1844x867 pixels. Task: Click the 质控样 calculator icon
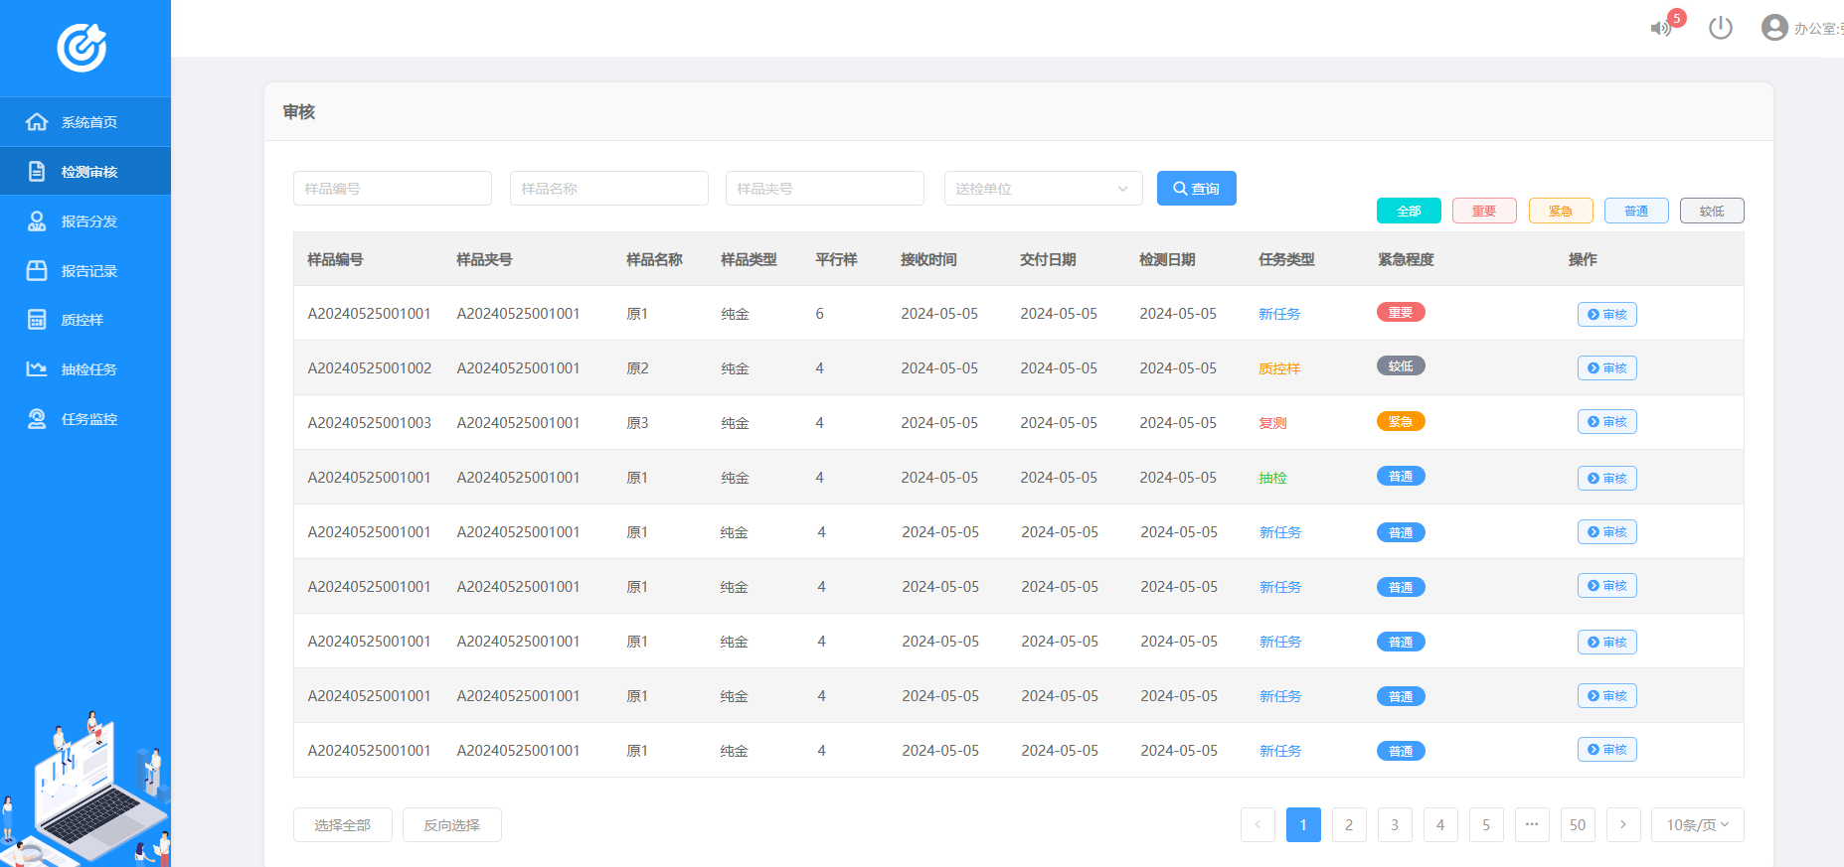pos(37,320)
